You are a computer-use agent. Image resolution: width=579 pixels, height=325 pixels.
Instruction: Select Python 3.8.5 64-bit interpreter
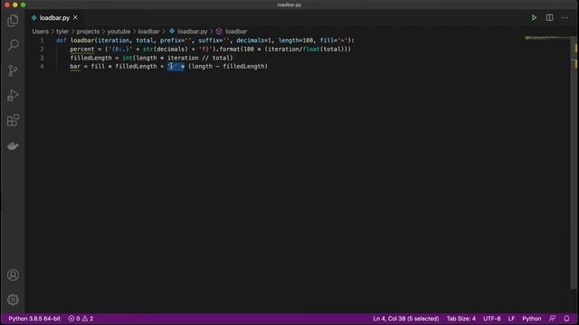[34, 319]
